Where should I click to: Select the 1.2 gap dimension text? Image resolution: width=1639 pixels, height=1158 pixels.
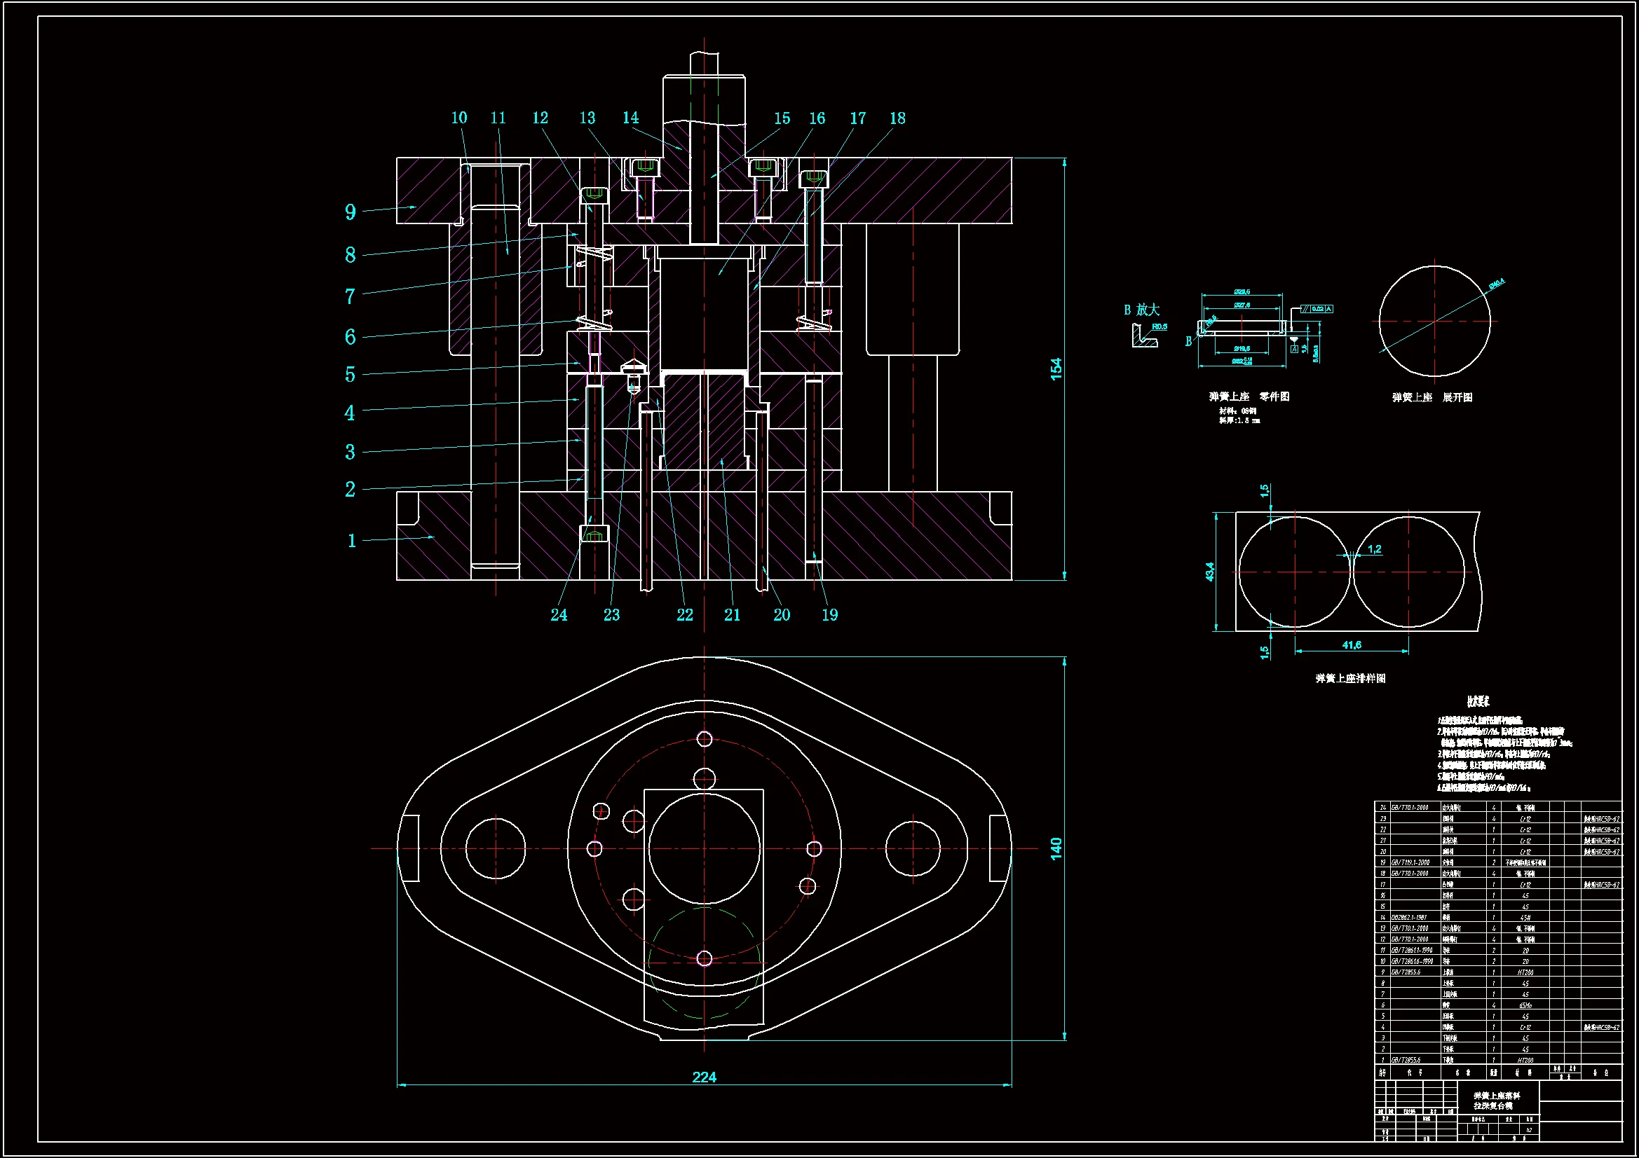click(1375, 549)
